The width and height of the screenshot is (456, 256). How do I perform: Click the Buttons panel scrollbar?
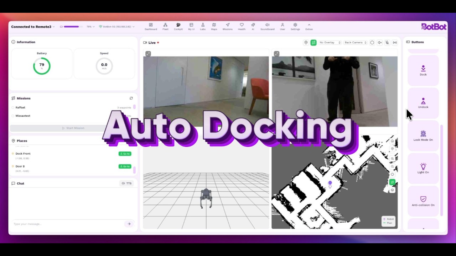442,170
